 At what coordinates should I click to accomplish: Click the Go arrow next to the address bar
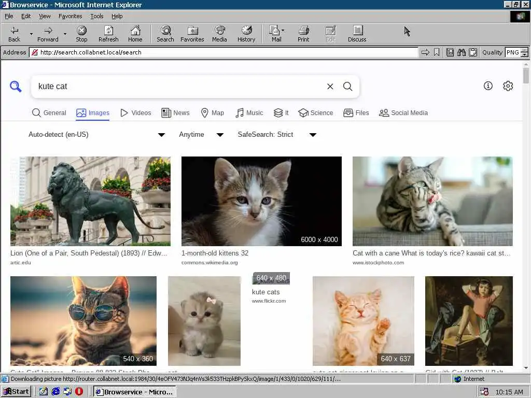click(x=425, y=52)
